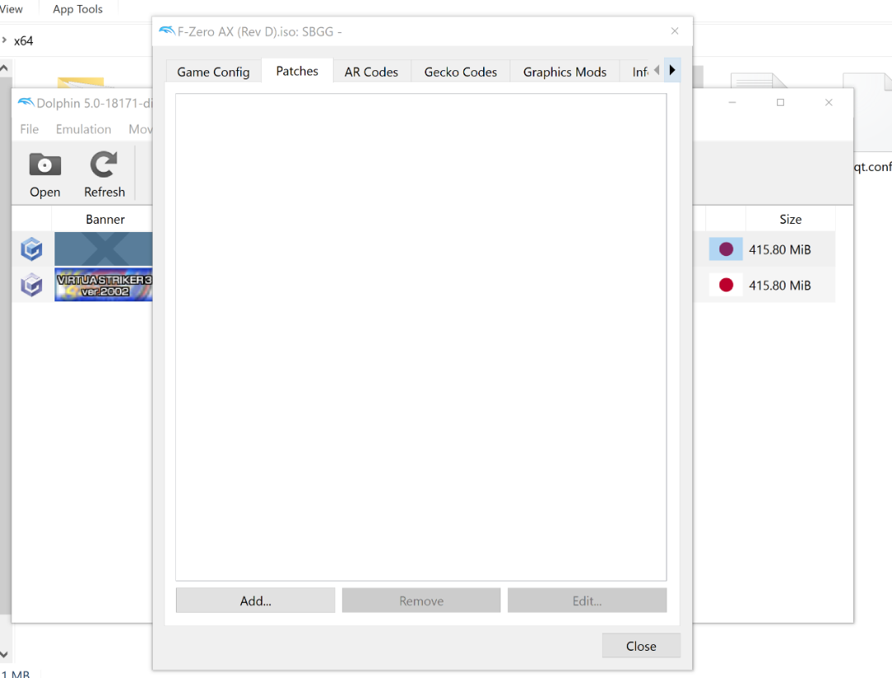The width and height of the screenshot is (892, 678).
Task: Click the GameCube icon in the first game row
Action: [31, 249]
